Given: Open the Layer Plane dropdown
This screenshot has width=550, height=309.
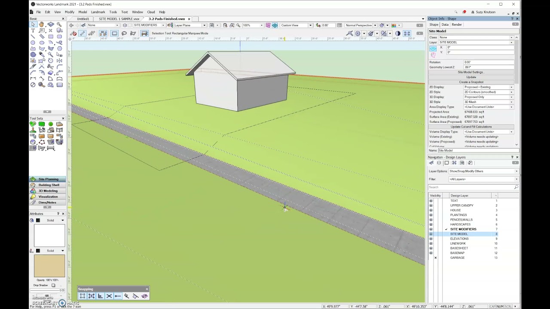Looking at the screenshot, I should [190, 25].
